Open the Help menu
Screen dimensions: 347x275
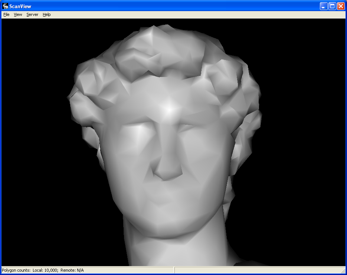point(46,14)
